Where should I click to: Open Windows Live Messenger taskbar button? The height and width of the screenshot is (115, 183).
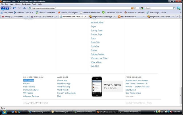point(84,112)
